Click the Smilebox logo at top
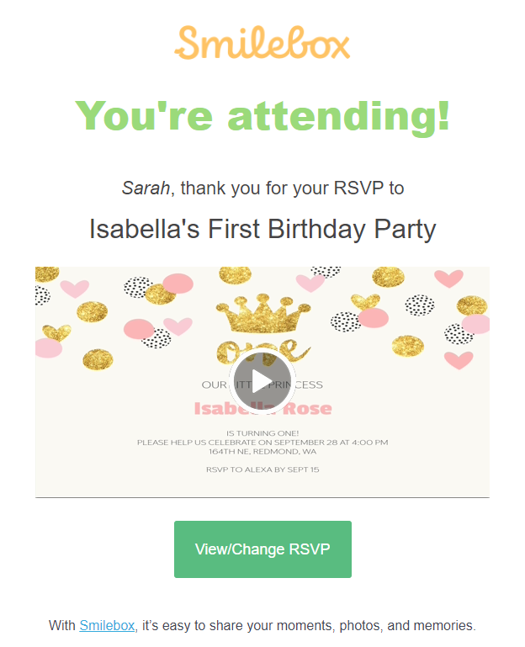 coord(262,43)
